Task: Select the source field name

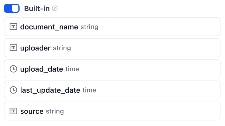Action: [32, 111]
